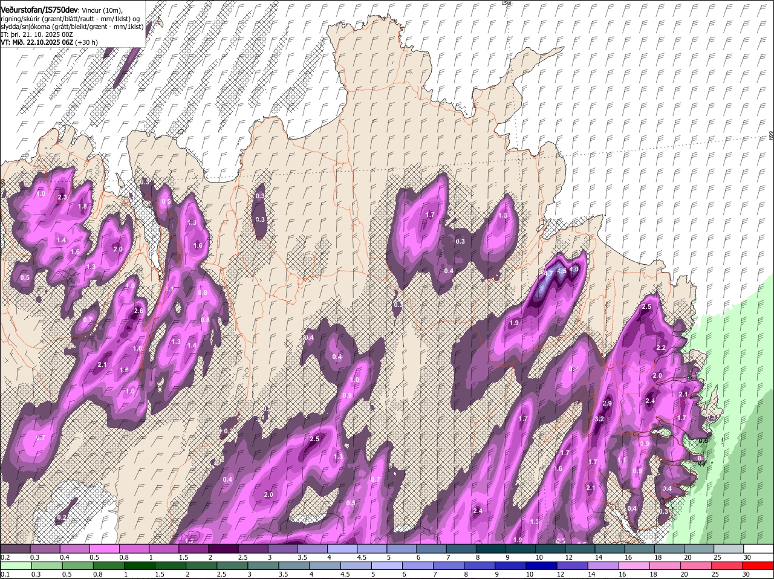Click the '0.1' label in the bottom legend row
This screenshot has width=774, height=579.
click(x=5, y=574)
